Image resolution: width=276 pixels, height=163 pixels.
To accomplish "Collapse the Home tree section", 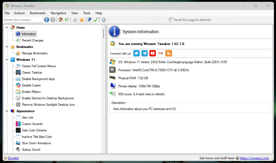I will pos(7,27).
